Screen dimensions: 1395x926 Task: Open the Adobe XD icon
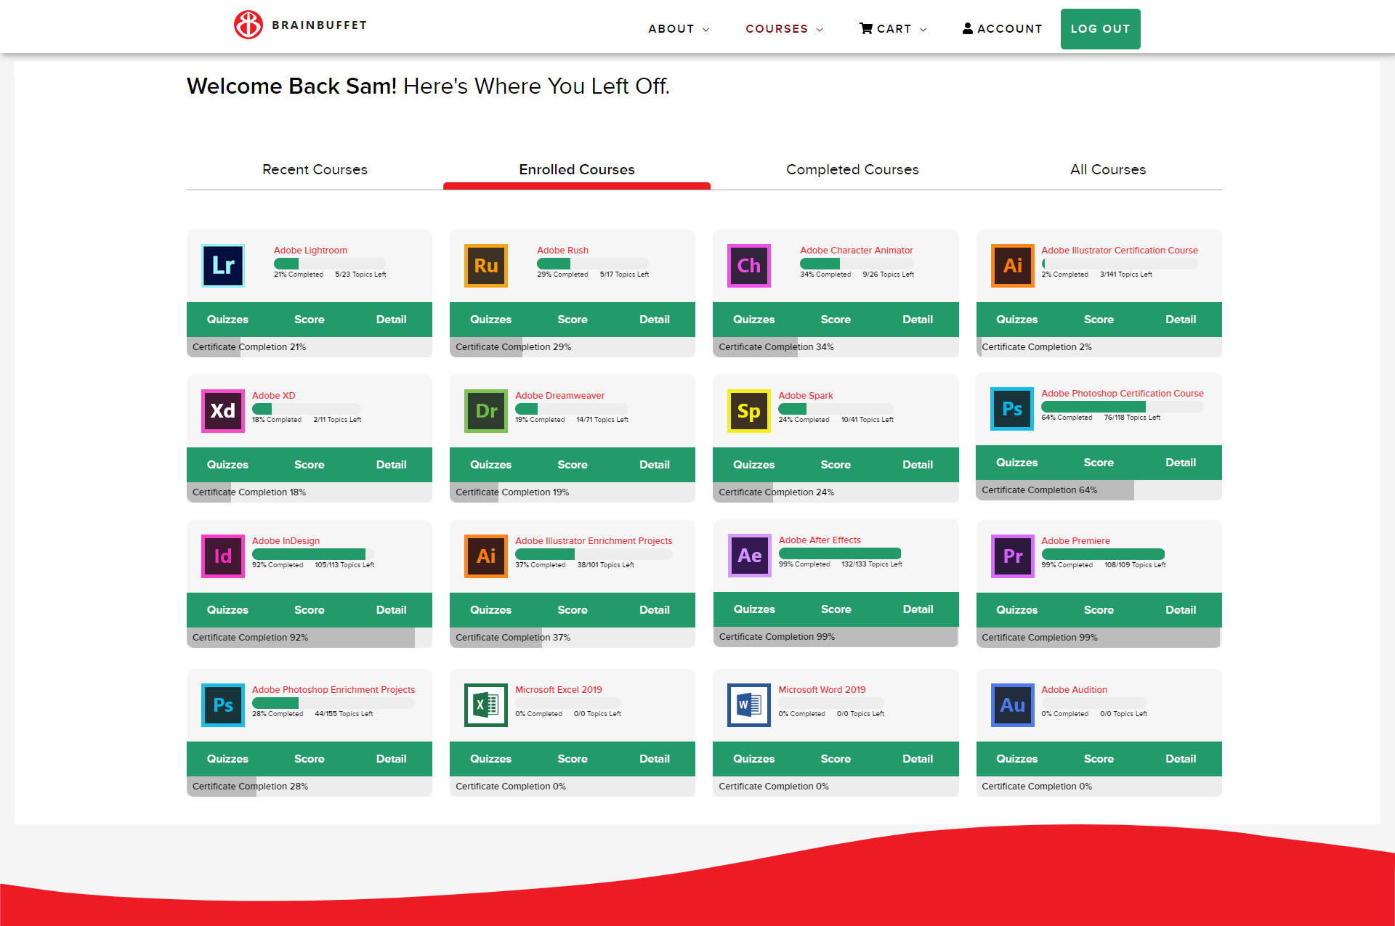click(x=223, y=411)
